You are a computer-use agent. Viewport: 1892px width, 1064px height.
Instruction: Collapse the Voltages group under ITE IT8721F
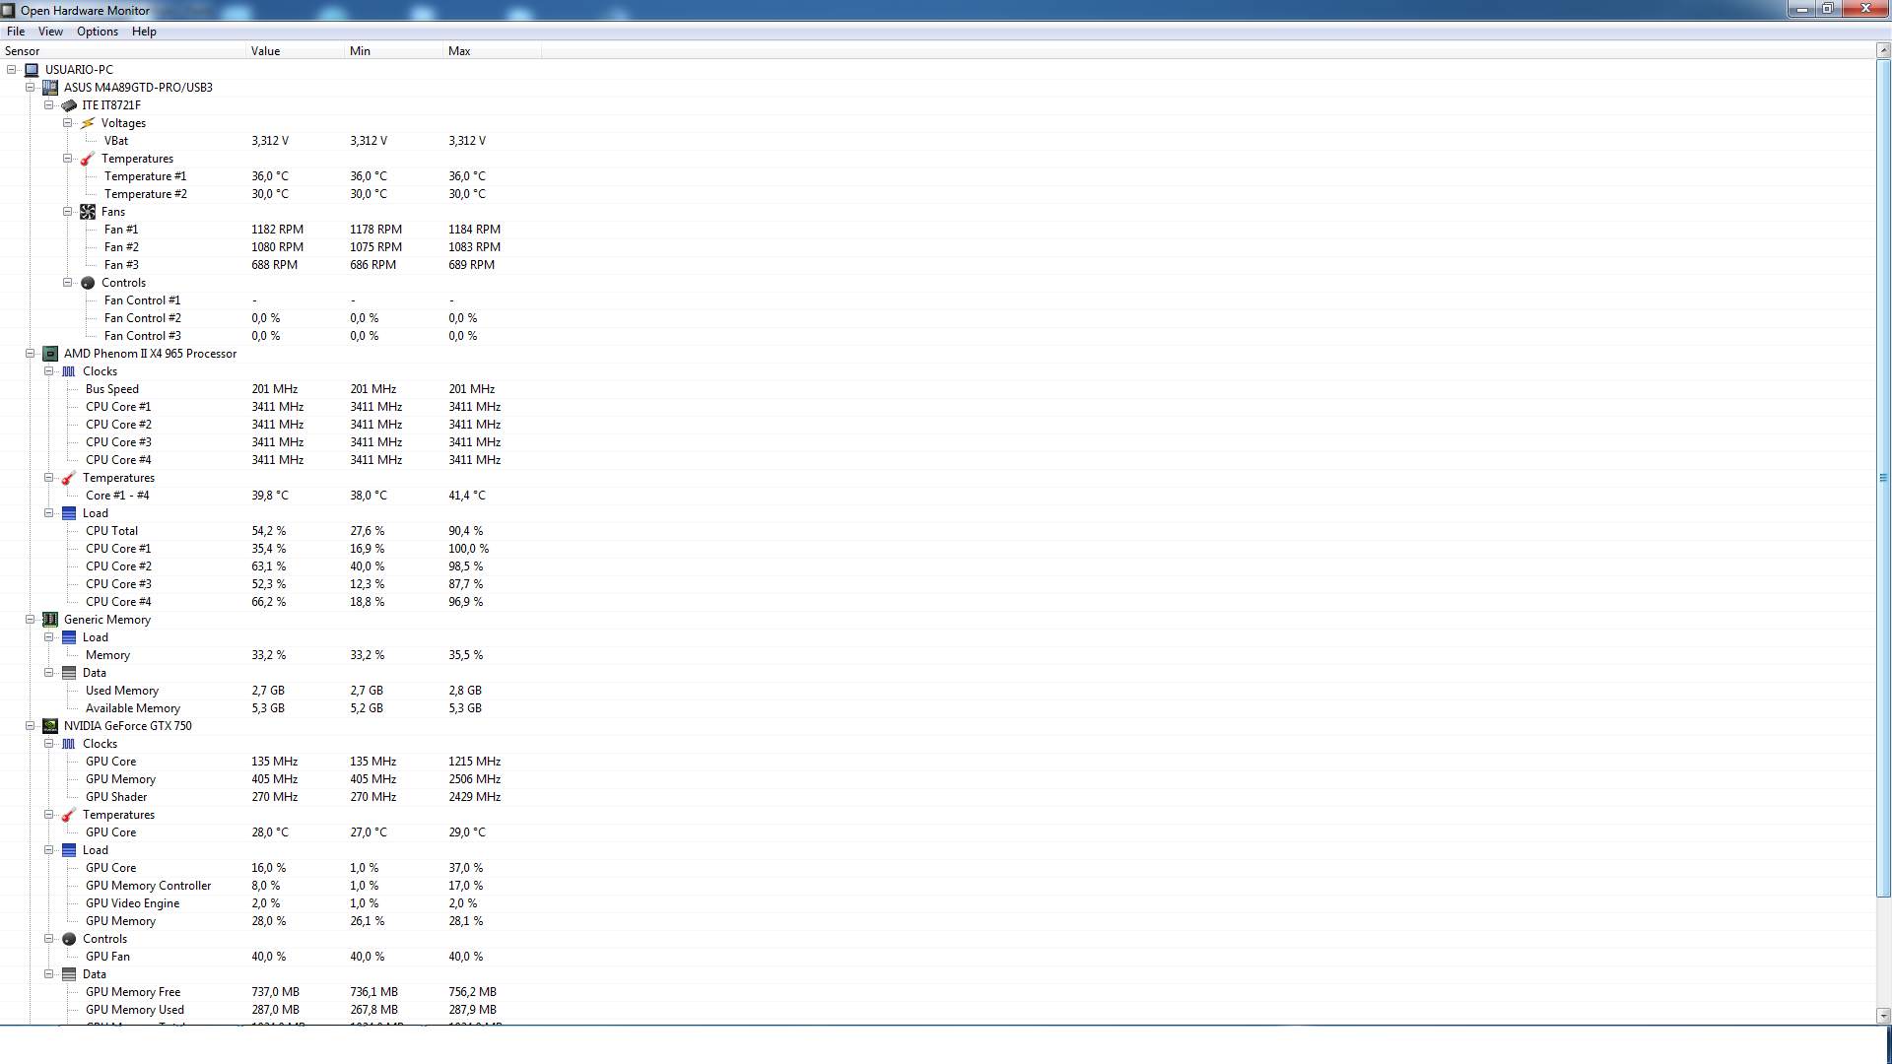coord(68,123)
